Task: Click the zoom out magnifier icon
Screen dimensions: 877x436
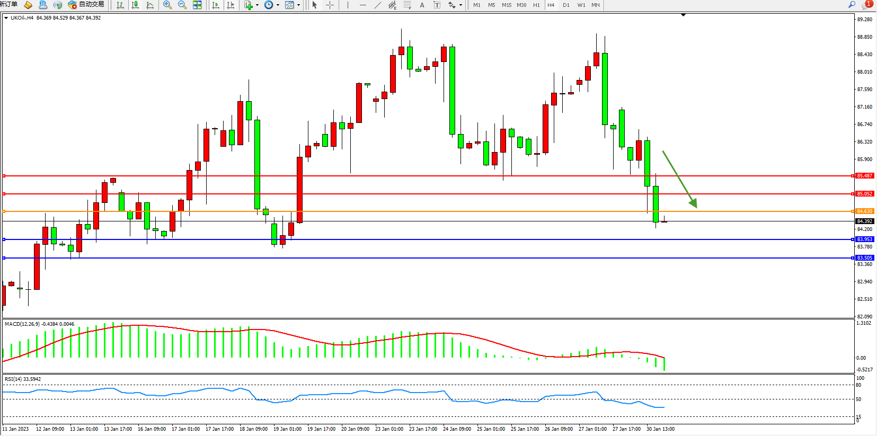Action: [182, 5]
